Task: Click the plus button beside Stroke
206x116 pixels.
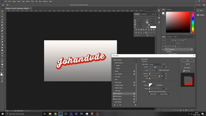Action: coord(134,71)
